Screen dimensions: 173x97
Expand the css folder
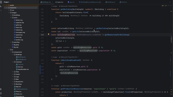[9, 10]
